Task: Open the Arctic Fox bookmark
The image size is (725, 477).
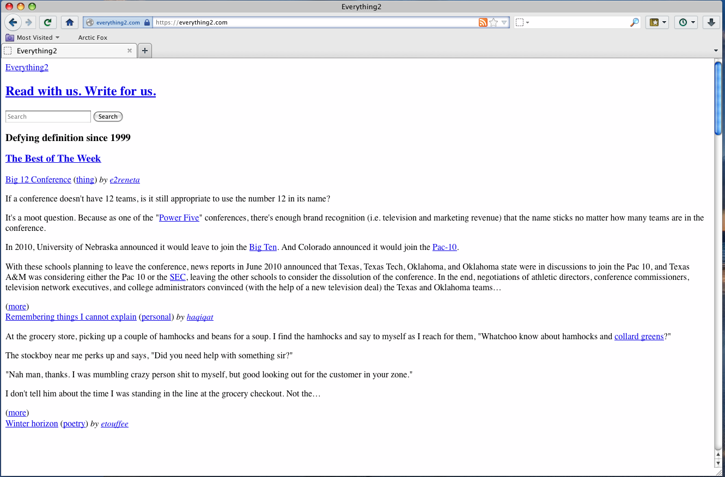Action: pyautogui.click(x=93, y=38)
